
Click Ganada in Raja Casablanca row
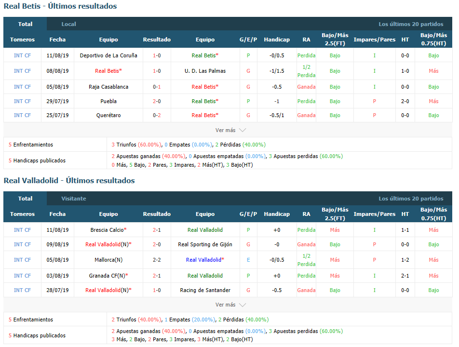click(306, 87)
